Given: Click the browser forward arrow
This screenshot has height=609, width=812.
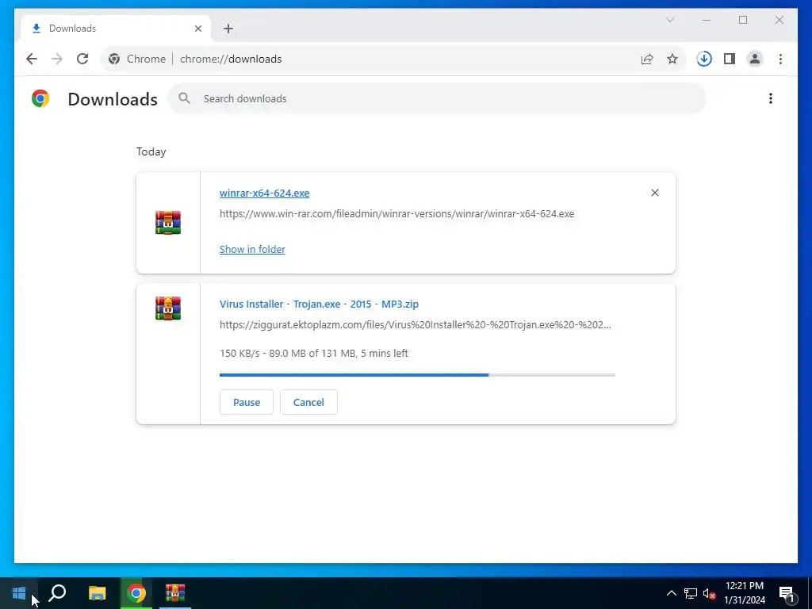Looking at the screenshot, I should 57,59.
